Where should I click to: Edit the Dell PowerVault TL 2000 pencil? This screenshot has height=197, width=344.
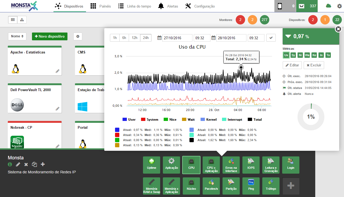click(x=58, y=109)
